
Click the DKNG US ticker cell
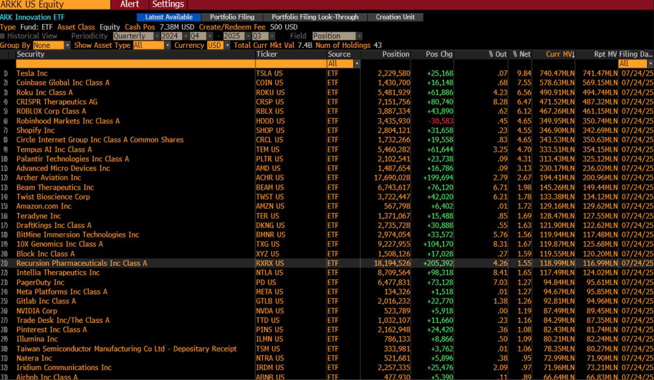click(270, 225)
